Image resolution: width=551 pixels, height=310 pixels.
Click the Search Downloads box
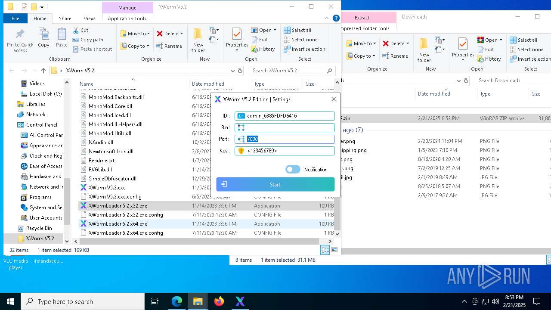coord(512,81)
